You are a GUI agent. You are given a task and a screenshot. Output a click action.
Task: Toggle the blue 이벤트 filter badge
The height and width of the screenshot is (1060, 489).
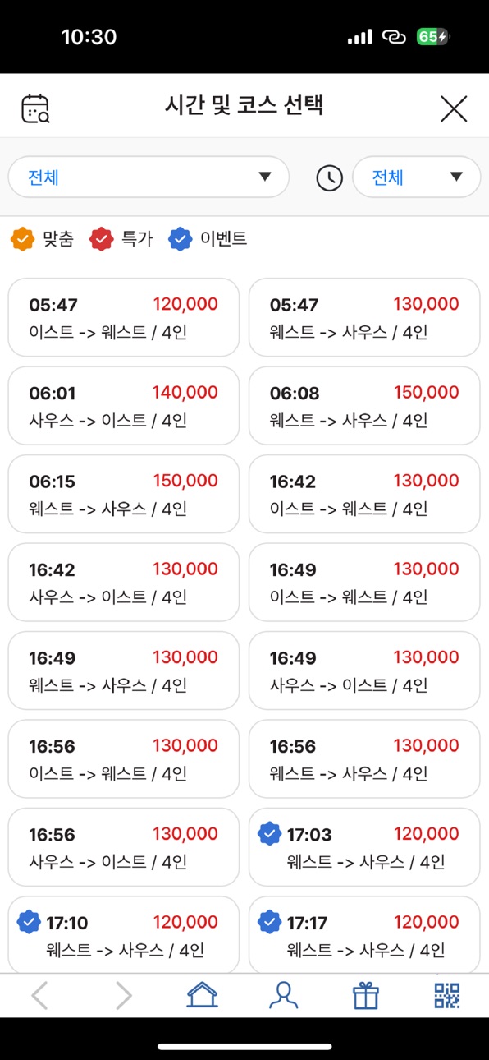point(208,239)
